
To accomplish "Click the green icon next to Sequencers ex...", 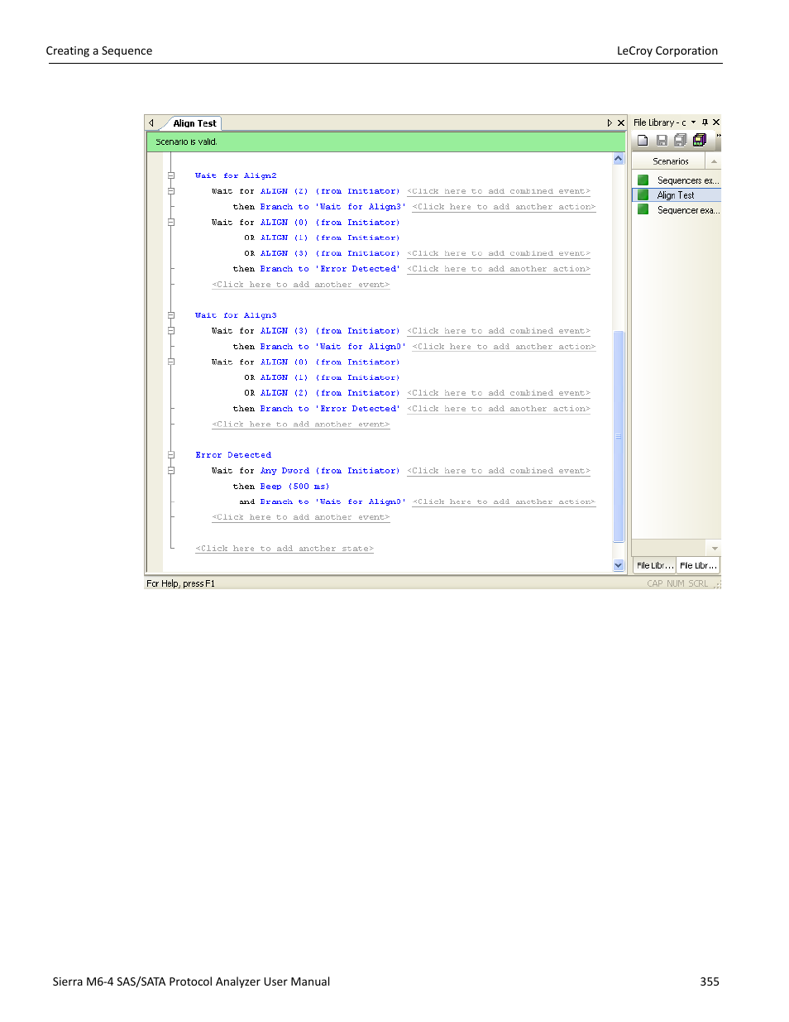I will (x=643, y=180).
